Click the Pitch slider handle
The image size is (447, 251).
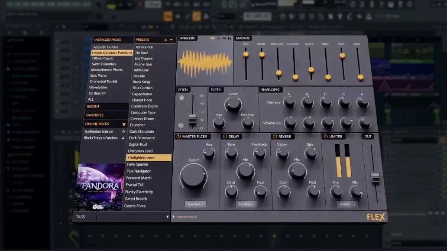pyautogui.click(x=192, y=118)
